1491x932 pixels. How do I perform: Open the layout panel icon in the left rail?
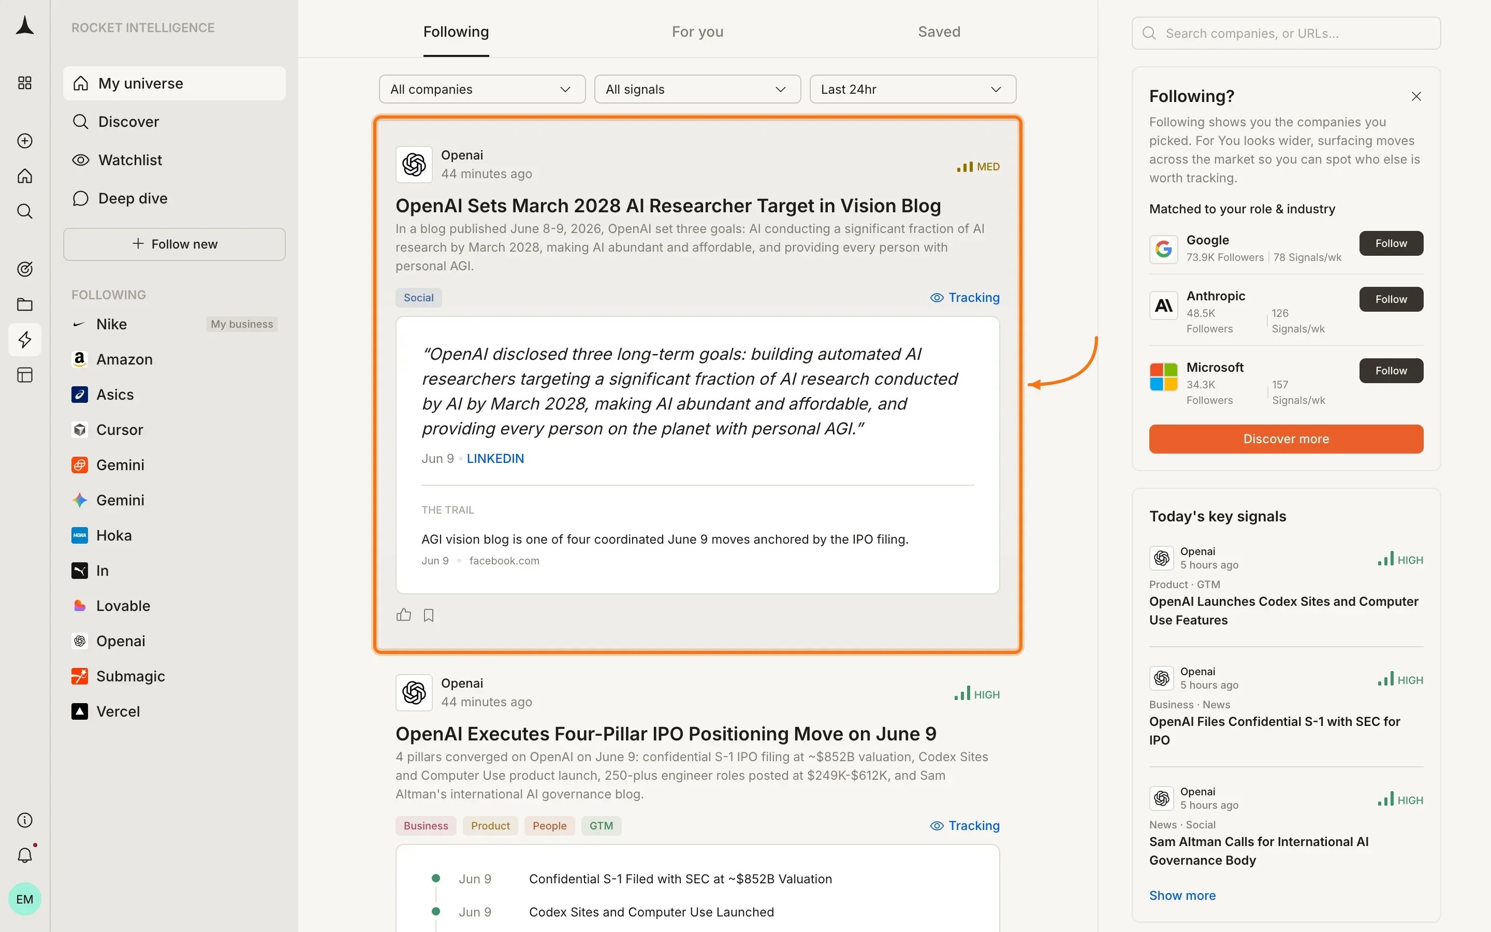[x=25, y=375]
